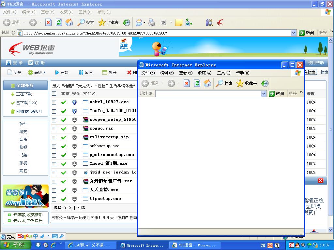
Task: Open 已下载(129) downloaded list
Action: 24,103
